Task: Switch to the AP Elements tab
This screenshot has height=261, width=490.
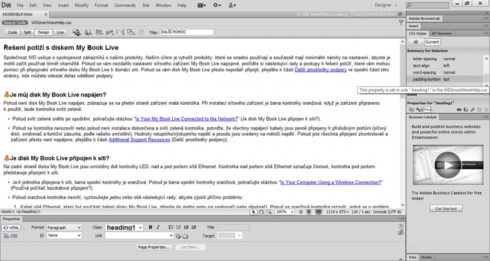Action: pyautogui.click(x=442, y=33)
